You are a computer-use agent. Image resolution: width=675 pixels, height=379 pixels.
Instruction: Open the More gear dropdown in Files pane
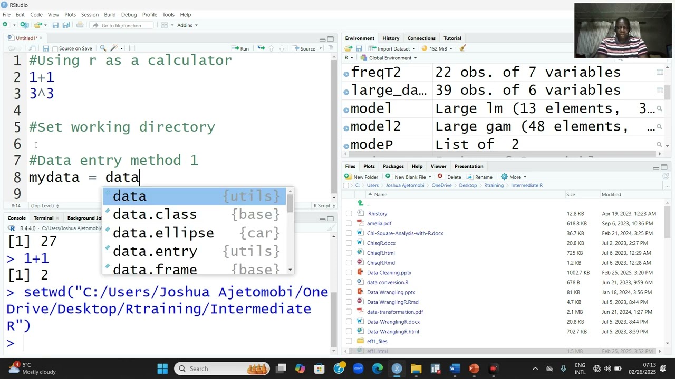[513, 177]
